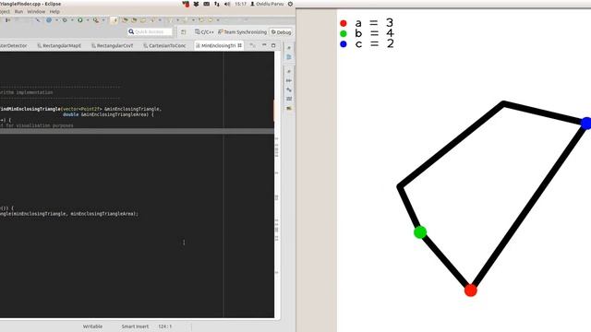Click the bottom icon of the right trim stack
Viewport: 591px width, 332px height.
[289, 108]
